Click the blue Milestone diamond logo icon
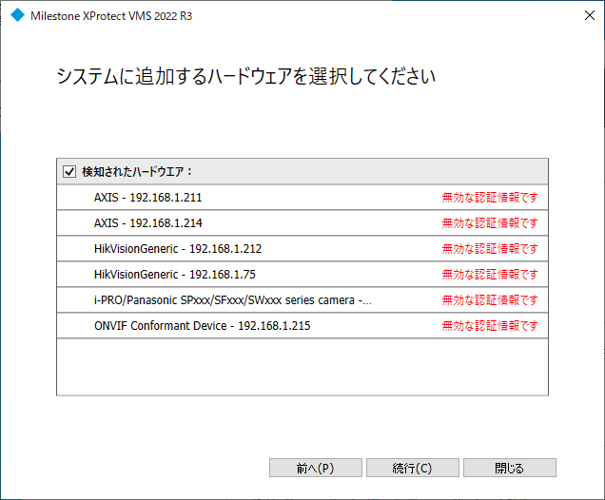The height and width of the screenshot is (500, 605). pyautogui.click(x=17, y=15)
